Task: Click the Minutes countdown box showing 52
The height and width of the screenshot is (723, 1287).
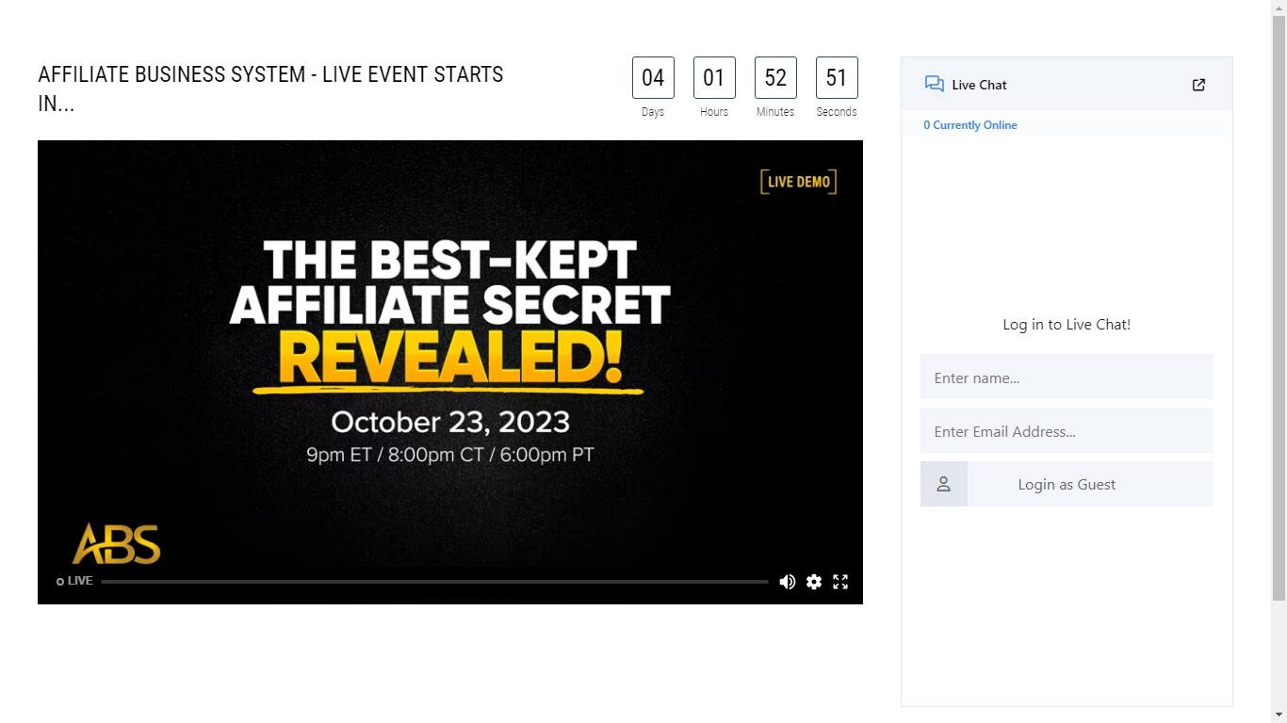Action: pos(775,77)
